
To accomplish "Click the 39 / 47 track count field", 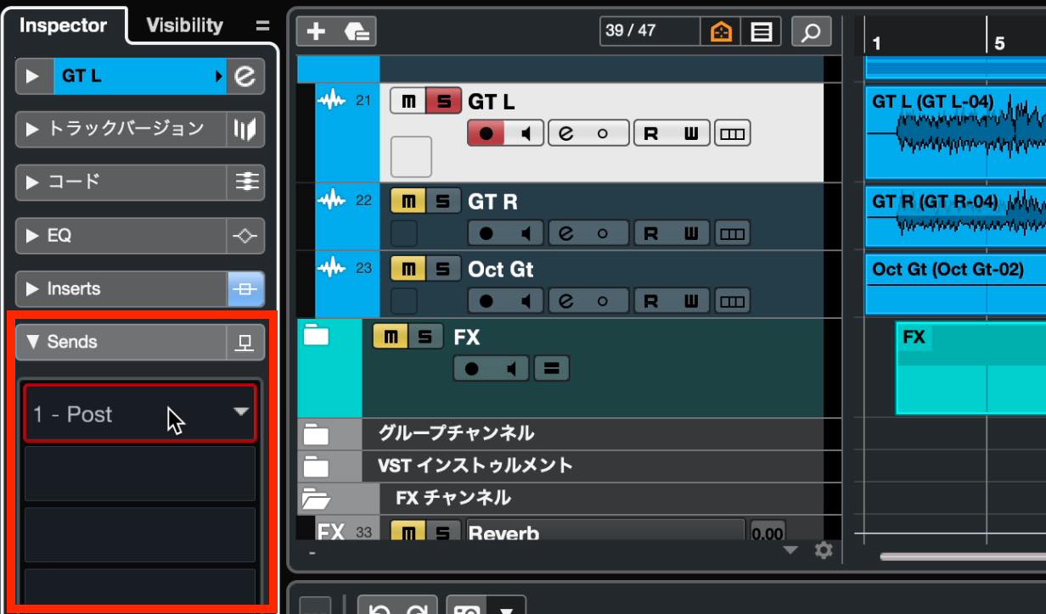I will pyautogui.click(x=649, y=31).
